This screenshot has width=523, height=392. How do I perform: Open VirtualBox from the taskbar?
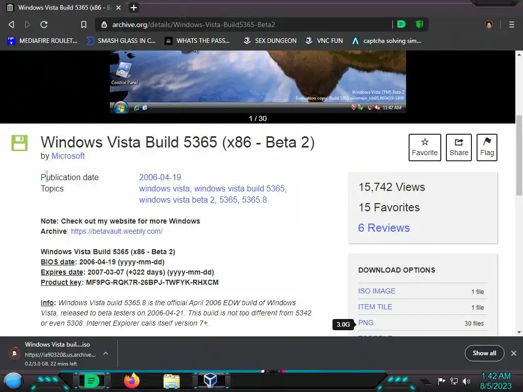[210, 381]
